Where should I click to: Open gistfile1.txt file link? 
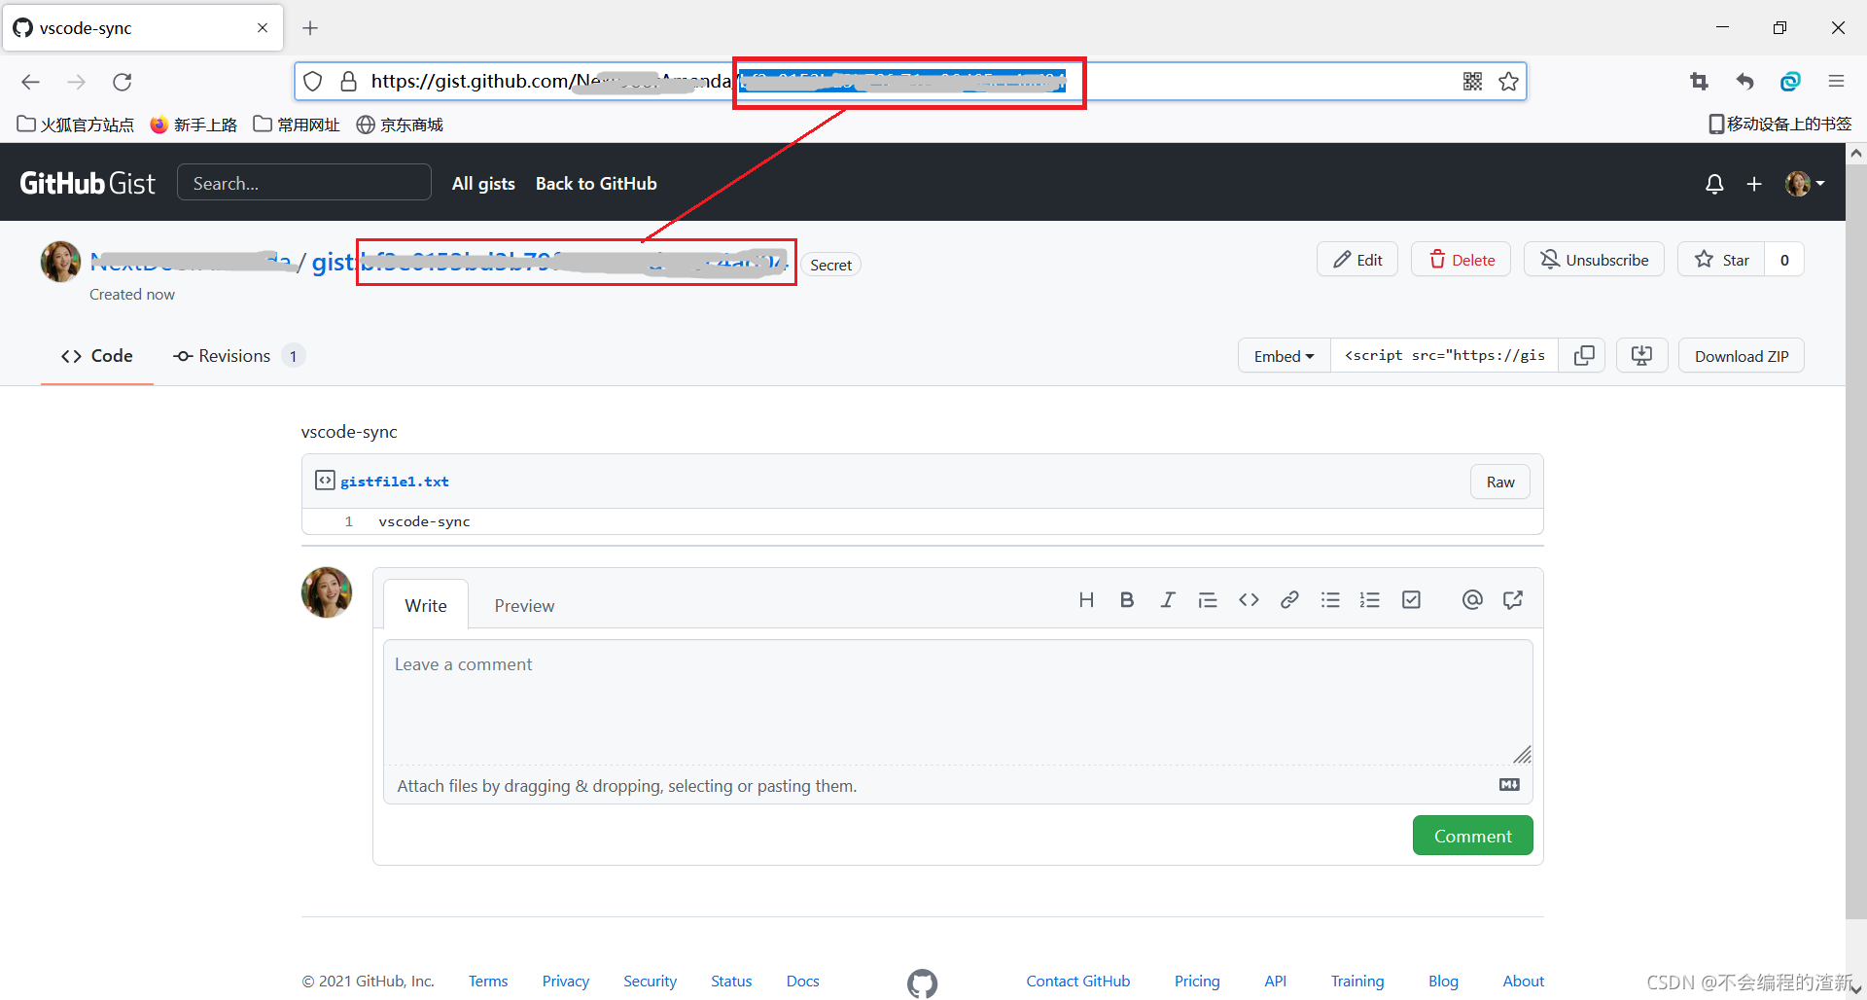coord(394,482)
